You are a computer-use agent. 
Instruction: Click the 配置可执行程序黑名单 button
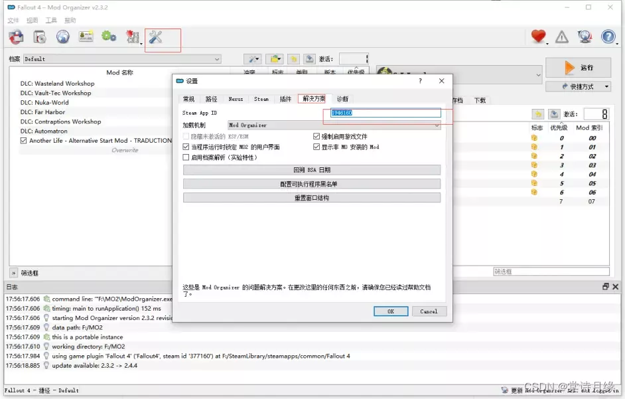tap(312, 184)
